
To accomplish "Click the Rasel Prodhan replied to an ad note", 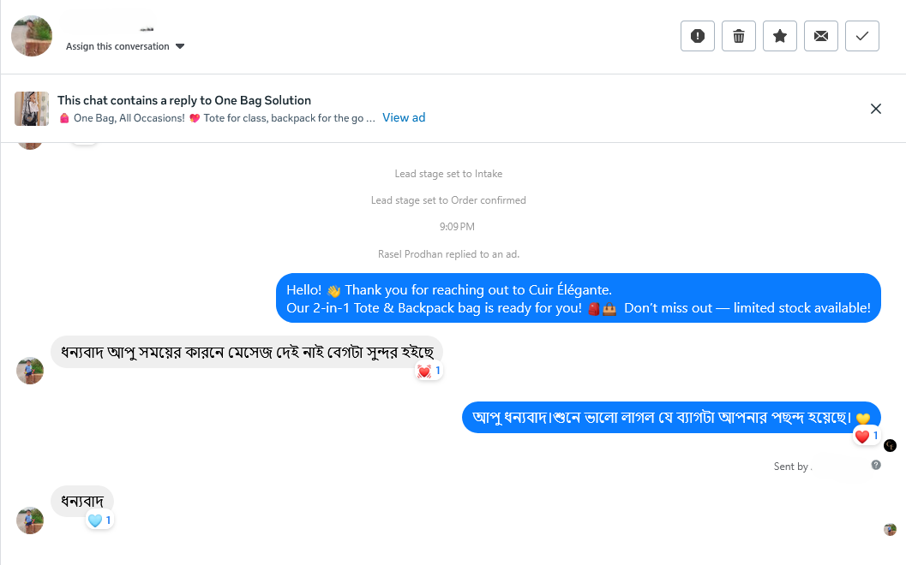I will 448,253.
